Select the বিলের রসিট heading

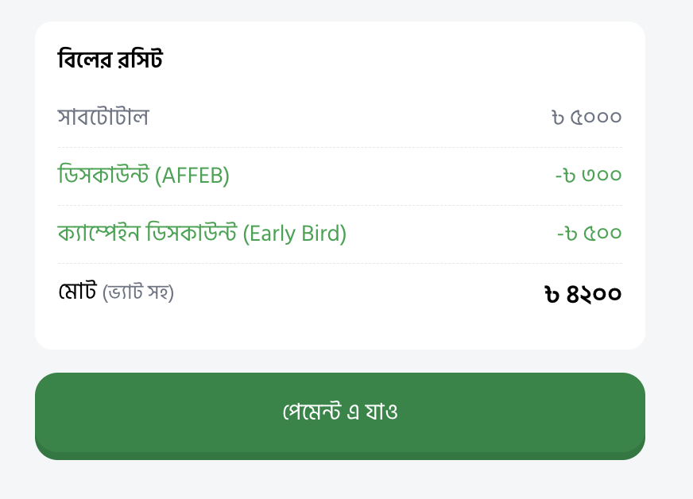(x=110, y=60)
